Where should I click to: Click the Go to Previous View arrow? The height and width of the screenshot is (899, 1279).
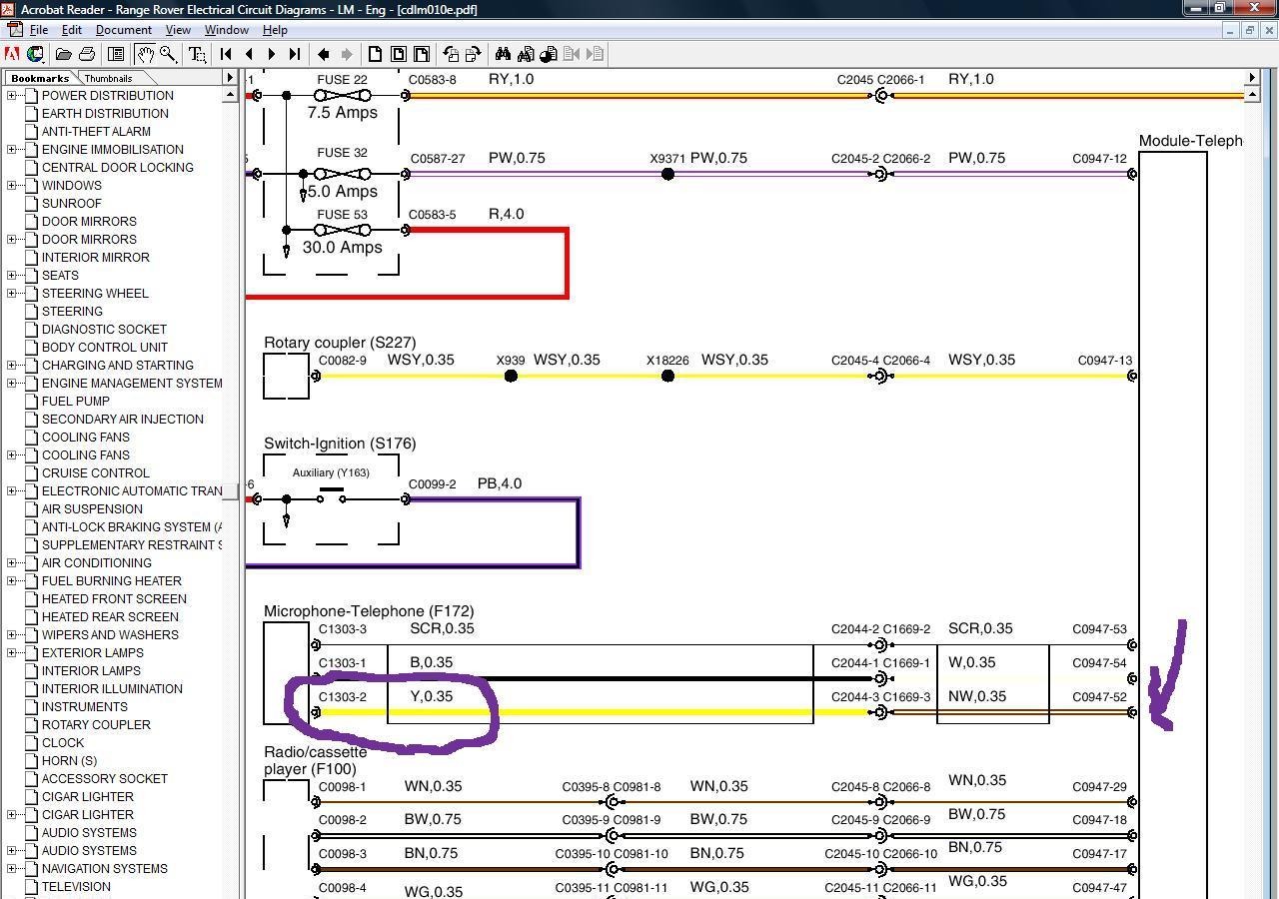pyautogui.click(x=324, y=54)
